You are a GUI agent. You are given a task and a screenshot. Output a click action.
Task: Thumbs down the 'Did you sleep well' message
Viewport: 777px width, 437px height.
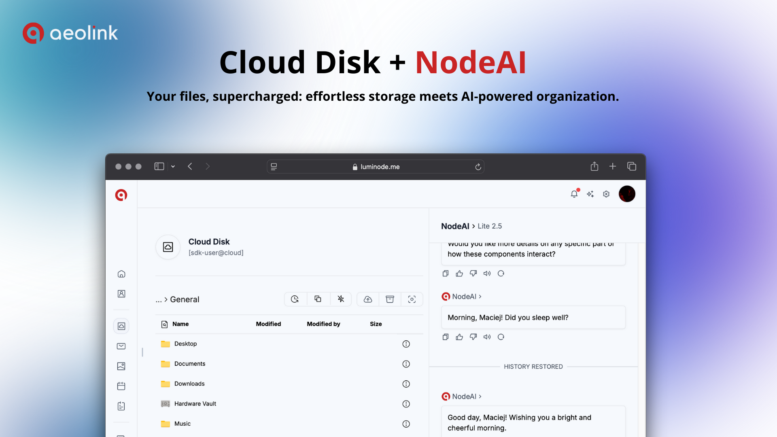pos(473,337)
